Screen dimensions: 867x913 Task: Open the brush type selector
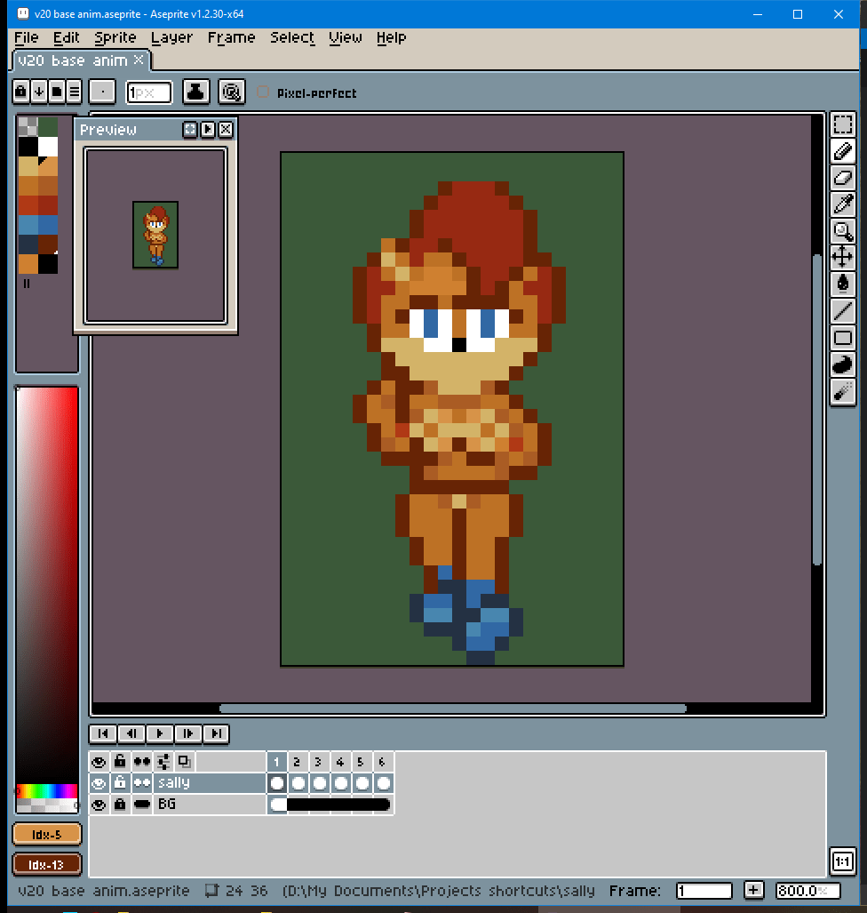tap(102, 91)
